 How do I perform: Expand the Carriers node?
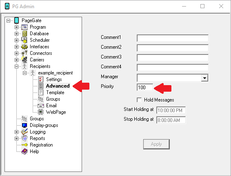pos(16,60)
